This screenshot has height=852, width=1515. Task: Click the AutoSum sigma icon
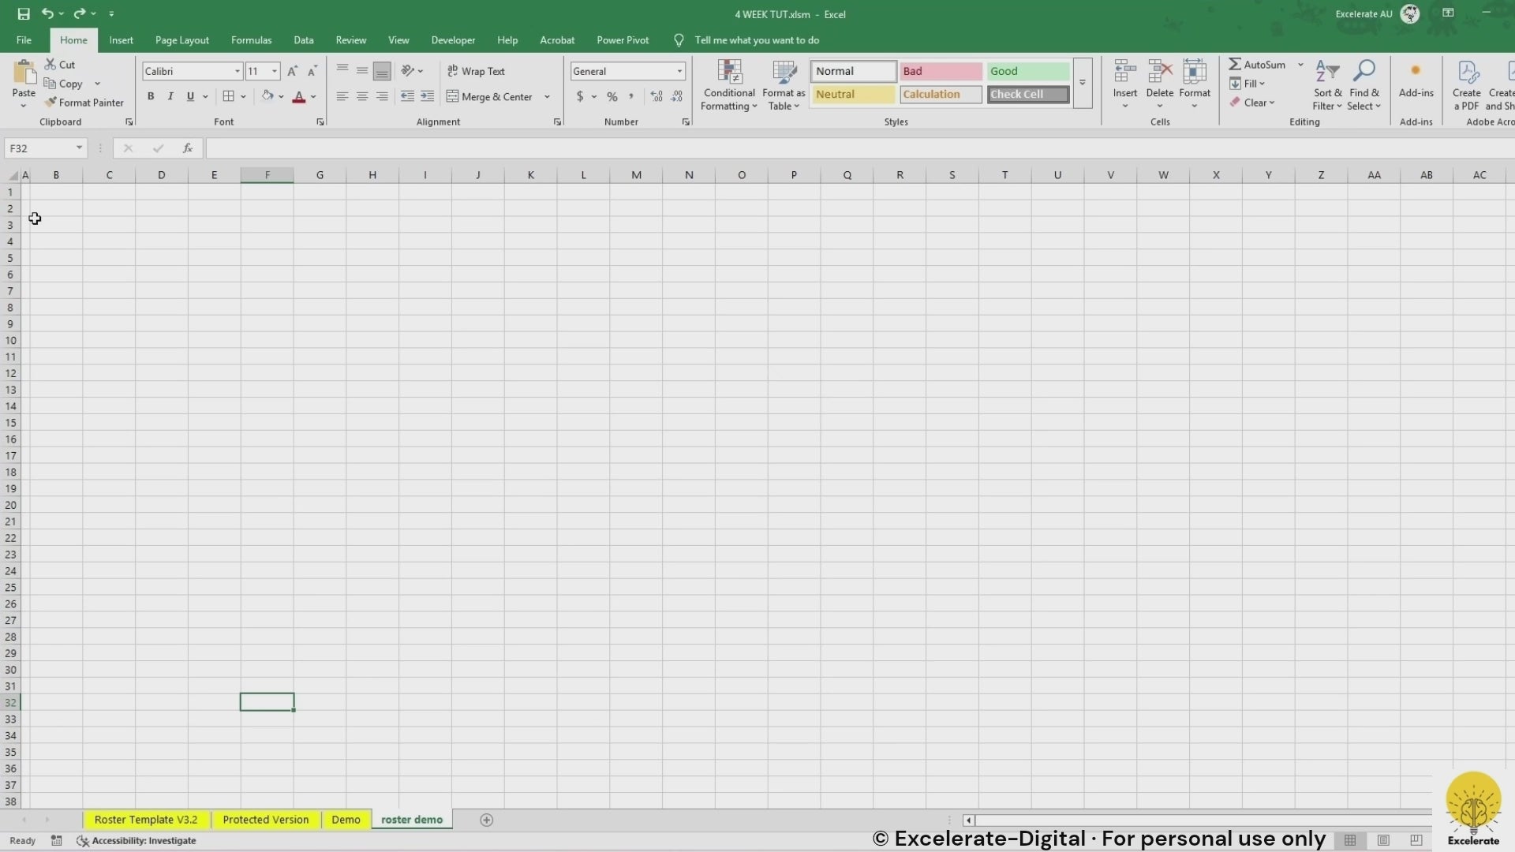pos(1235,65)
